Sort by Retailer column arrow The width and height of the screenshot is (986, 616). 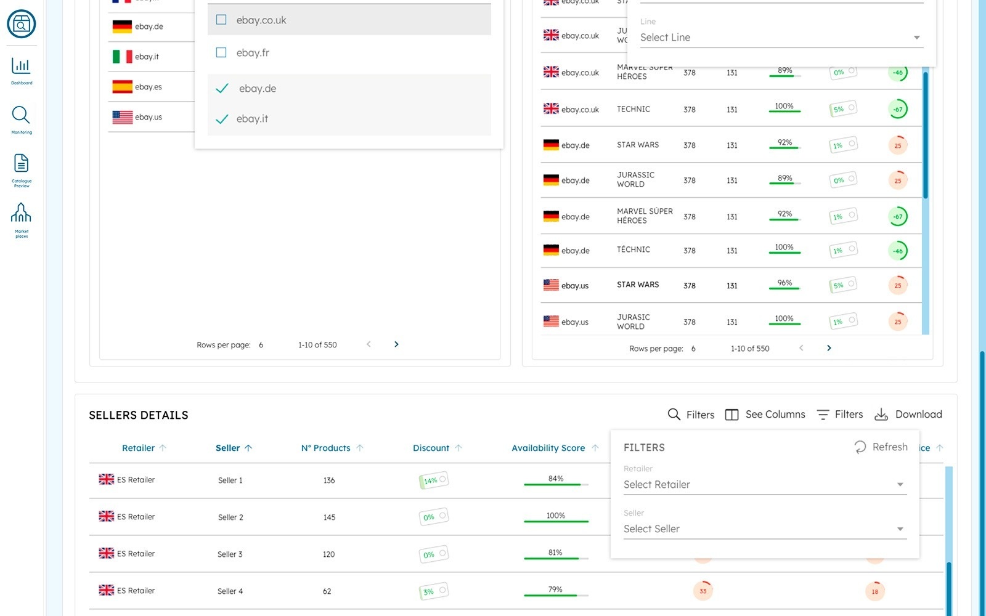163,448
